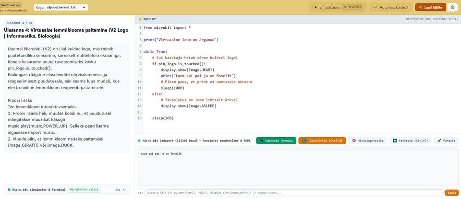Click the serial console output area
This screenshot has width=461, height=199.
click(x=298, y=167)
